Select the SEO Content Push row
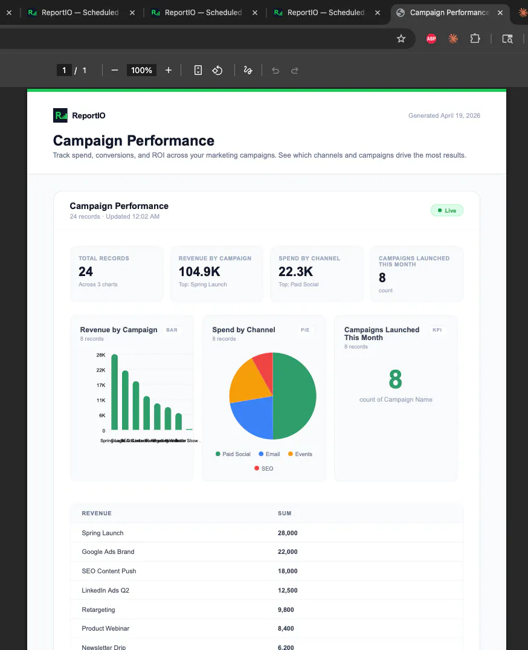This screenshot has height=650, width=528. tap(266, 571)
